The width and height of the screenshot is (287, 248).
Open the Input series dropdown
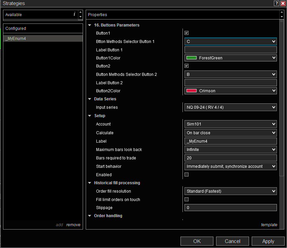pyautogui.click(x=231, y=107)
